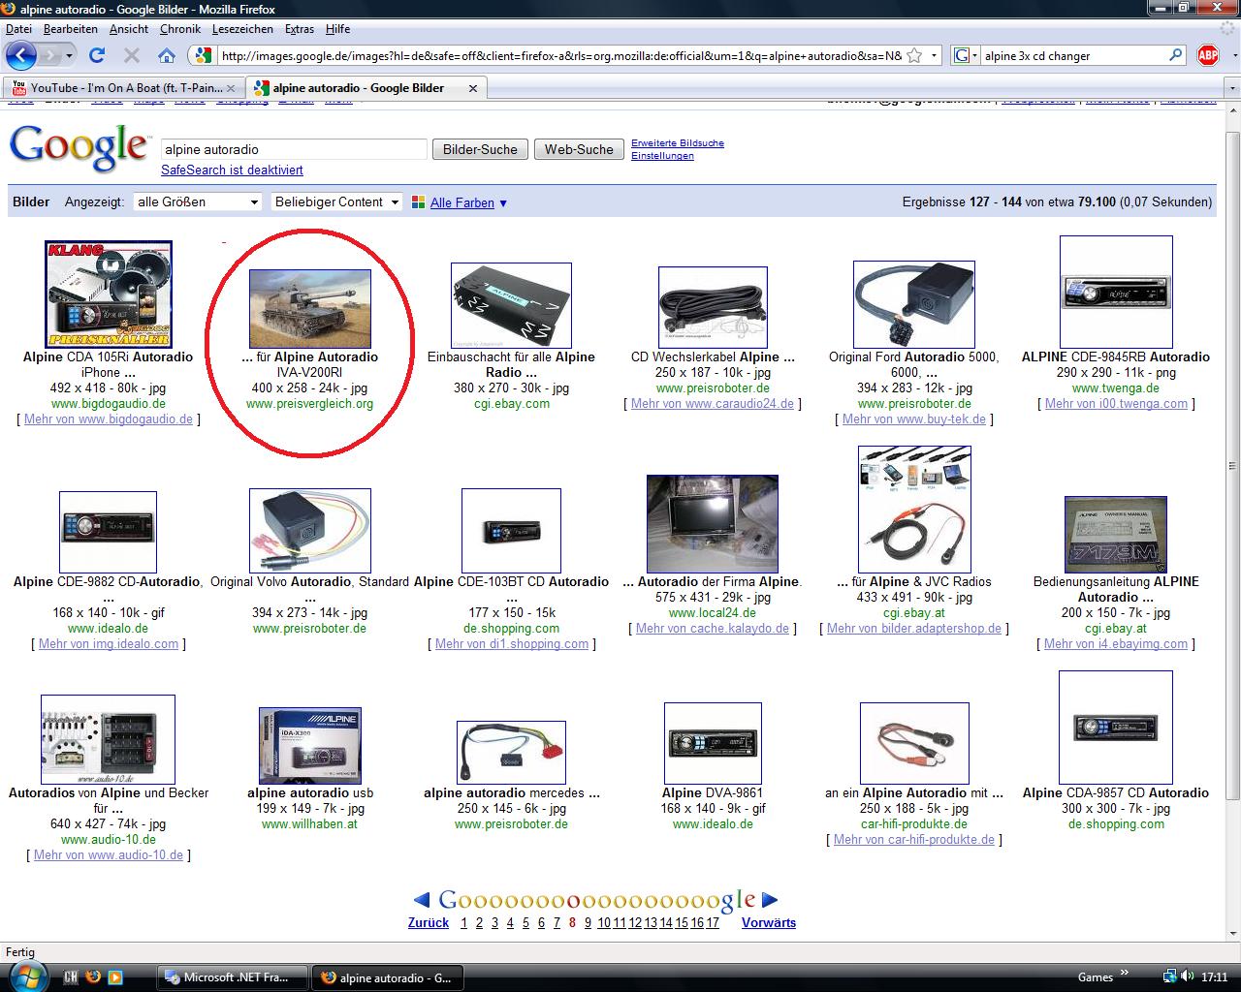The height and width of the screenshot is (992, 1241).
Task: Go to results page 1
Action: coord(463,922)
